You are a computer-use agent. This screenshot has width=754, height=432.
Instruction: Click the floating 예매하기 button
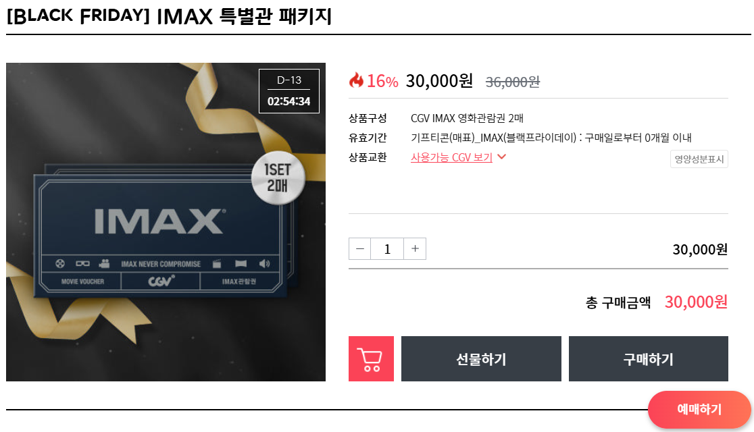(x=699, y=409)
